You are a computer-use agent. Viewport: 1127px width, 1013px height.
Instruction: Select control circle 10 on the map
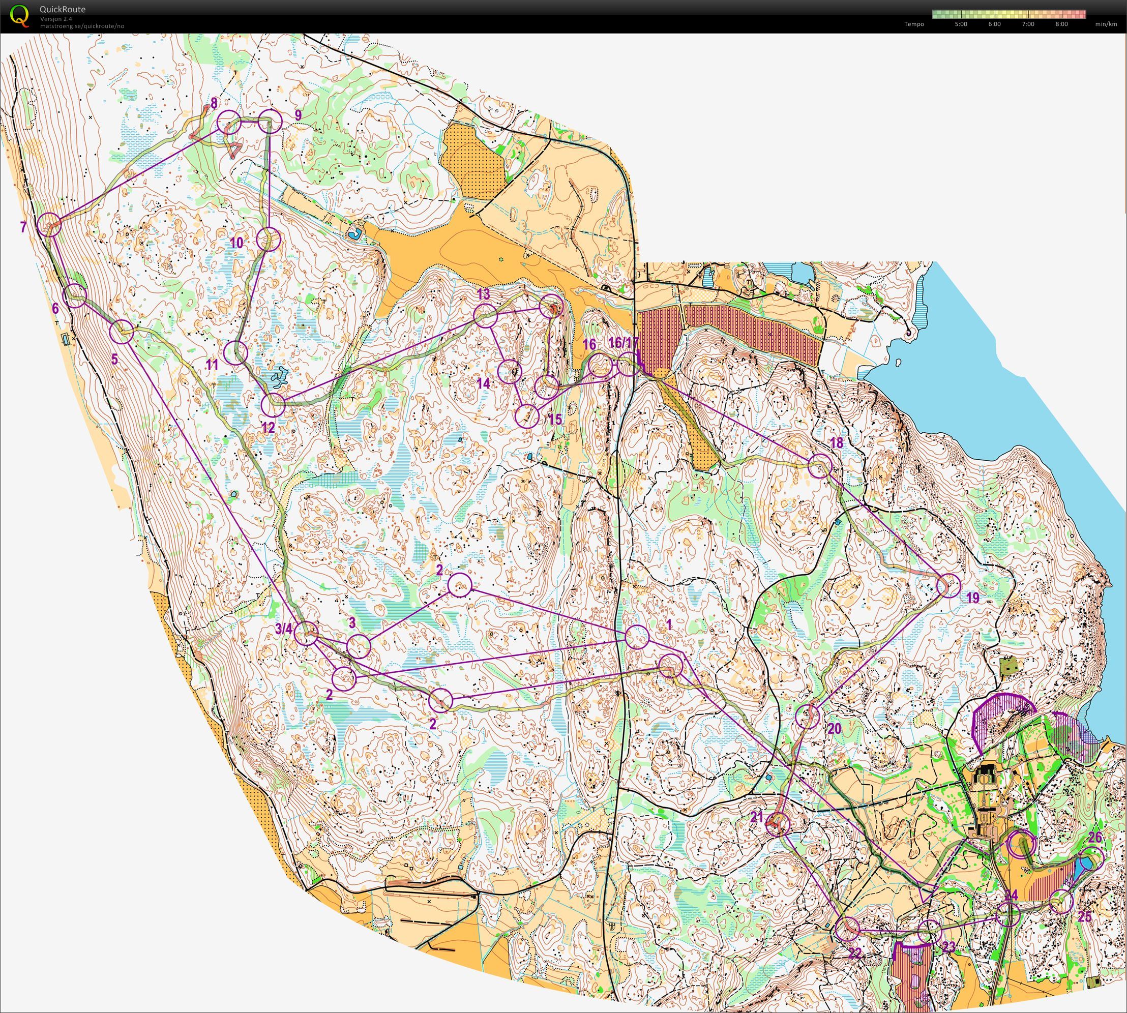pos(268,240)
